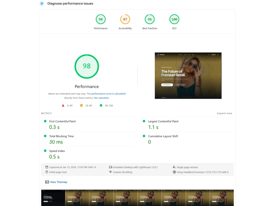Click Captured at Jan 13, 2026 text
275x206 pixels.
click(73, 167)
